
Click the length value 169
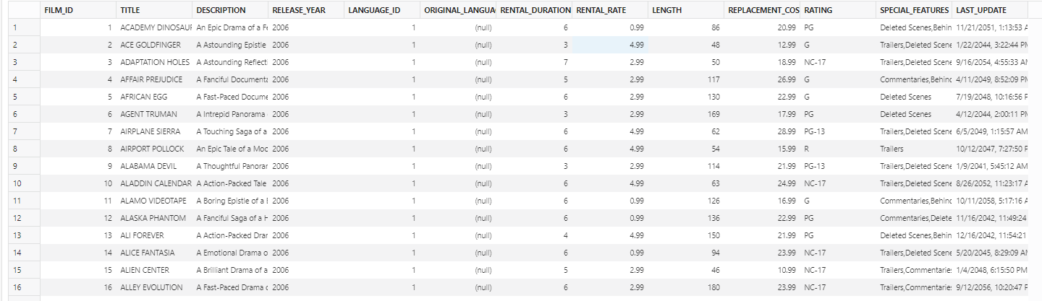(x=685, y=114)
